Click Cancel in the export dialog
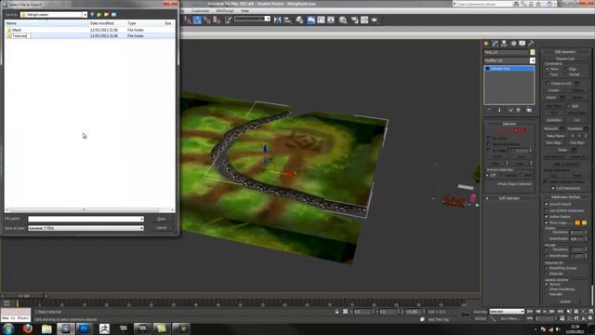Image resolution: width=595 pixels, height=335 pixels. coord(161,227)
